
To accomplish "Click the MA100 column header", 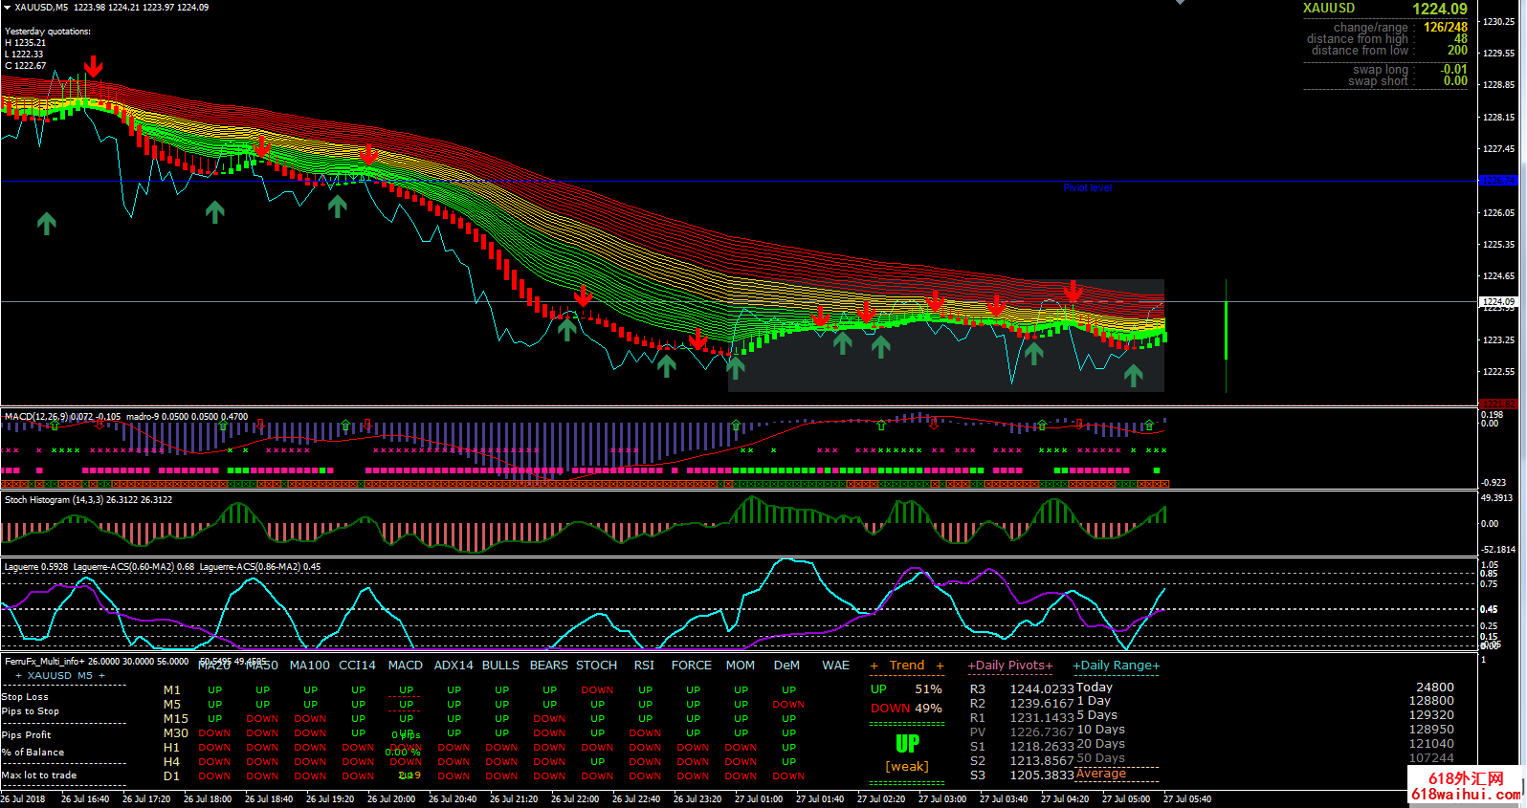I will tap(310, 666).
